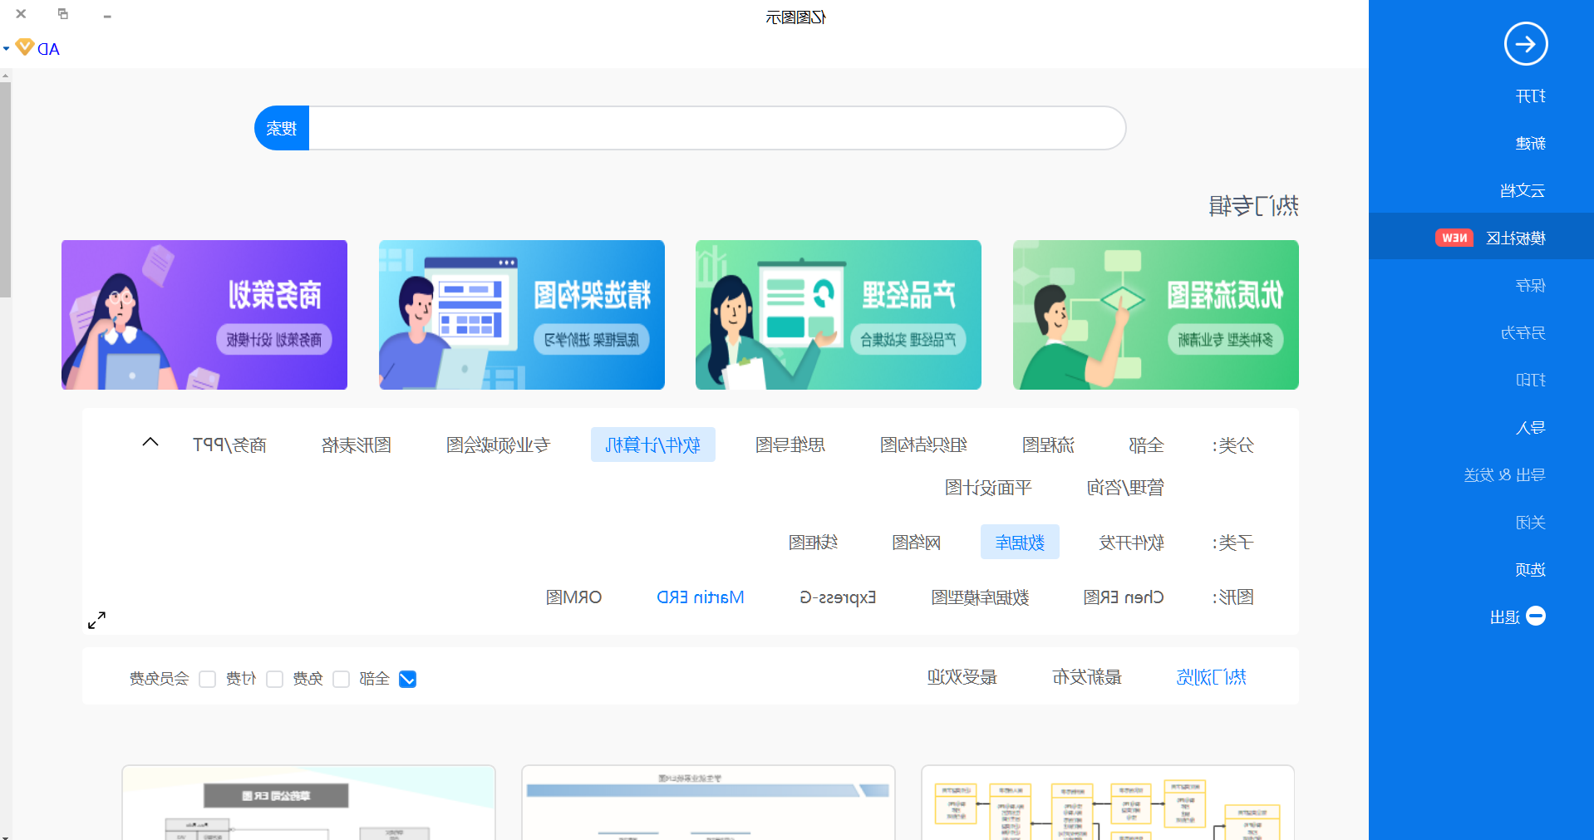Screen dimensions: 1594x840
Task: Select the 思维导图 category
Action: pos(790,445)
